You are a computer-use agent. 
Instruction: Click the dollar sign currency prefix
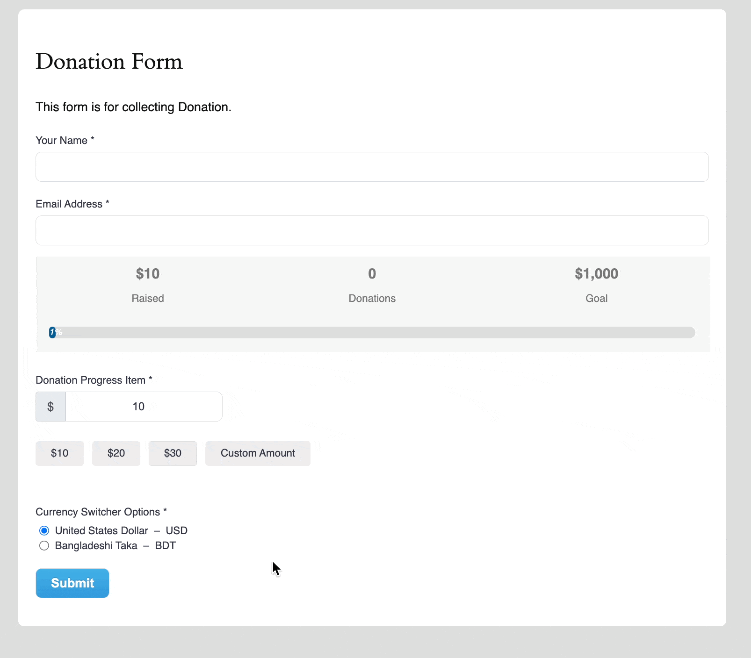point(50,406)
